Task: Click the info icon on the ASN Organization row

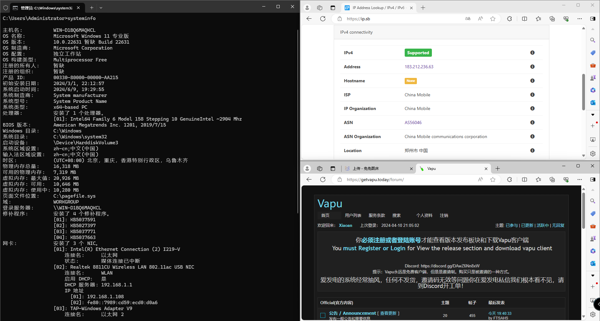Action: tap(532, 137)
